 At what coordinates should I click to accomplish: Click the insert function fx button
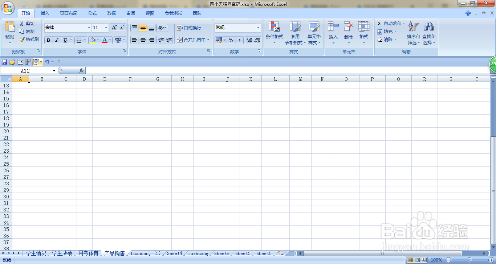click(81, 71)
